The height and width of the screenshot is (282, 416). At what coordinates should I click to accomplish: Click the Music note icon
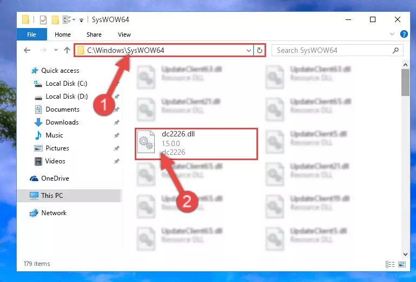(38, 135)
